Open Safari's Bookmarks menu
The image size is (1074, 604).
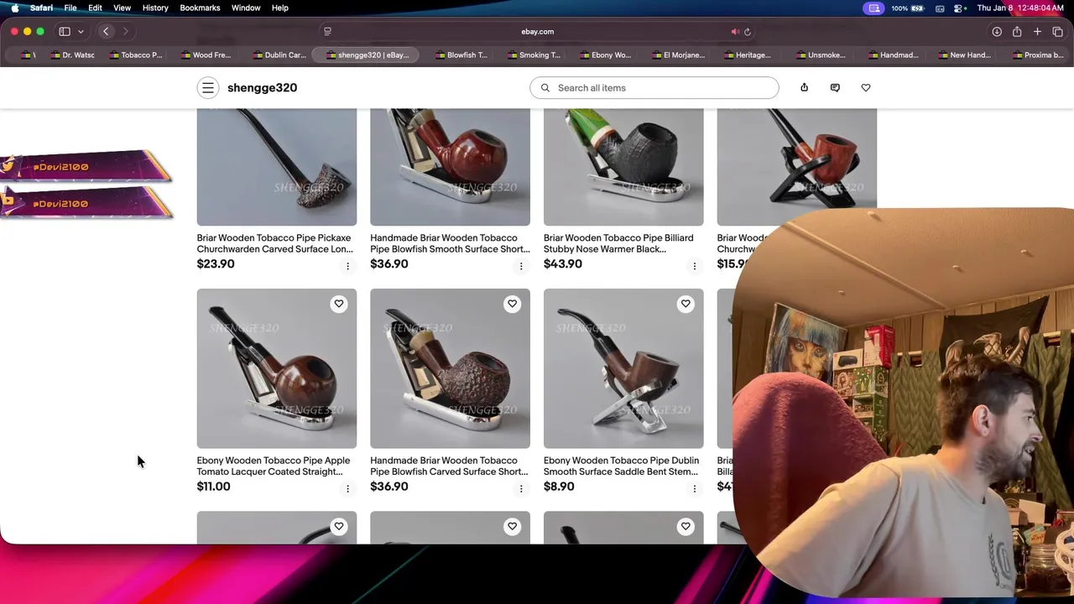pos(200,8)
